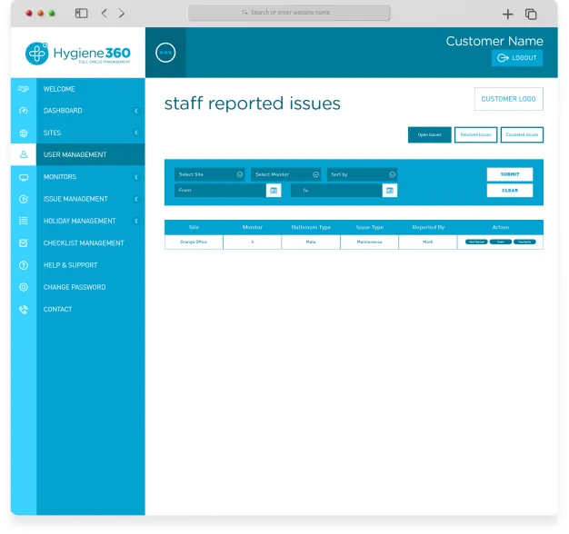Screen dimensions: 569x534
Task: Open the Holiday Management menu label
Action: [x=80, y=222]
